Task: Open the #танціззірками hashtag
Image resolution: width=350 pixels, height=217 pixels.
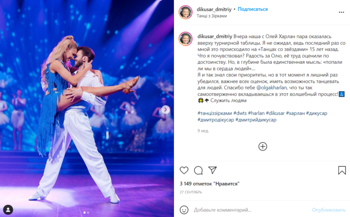Action: (x=215, y=113)
